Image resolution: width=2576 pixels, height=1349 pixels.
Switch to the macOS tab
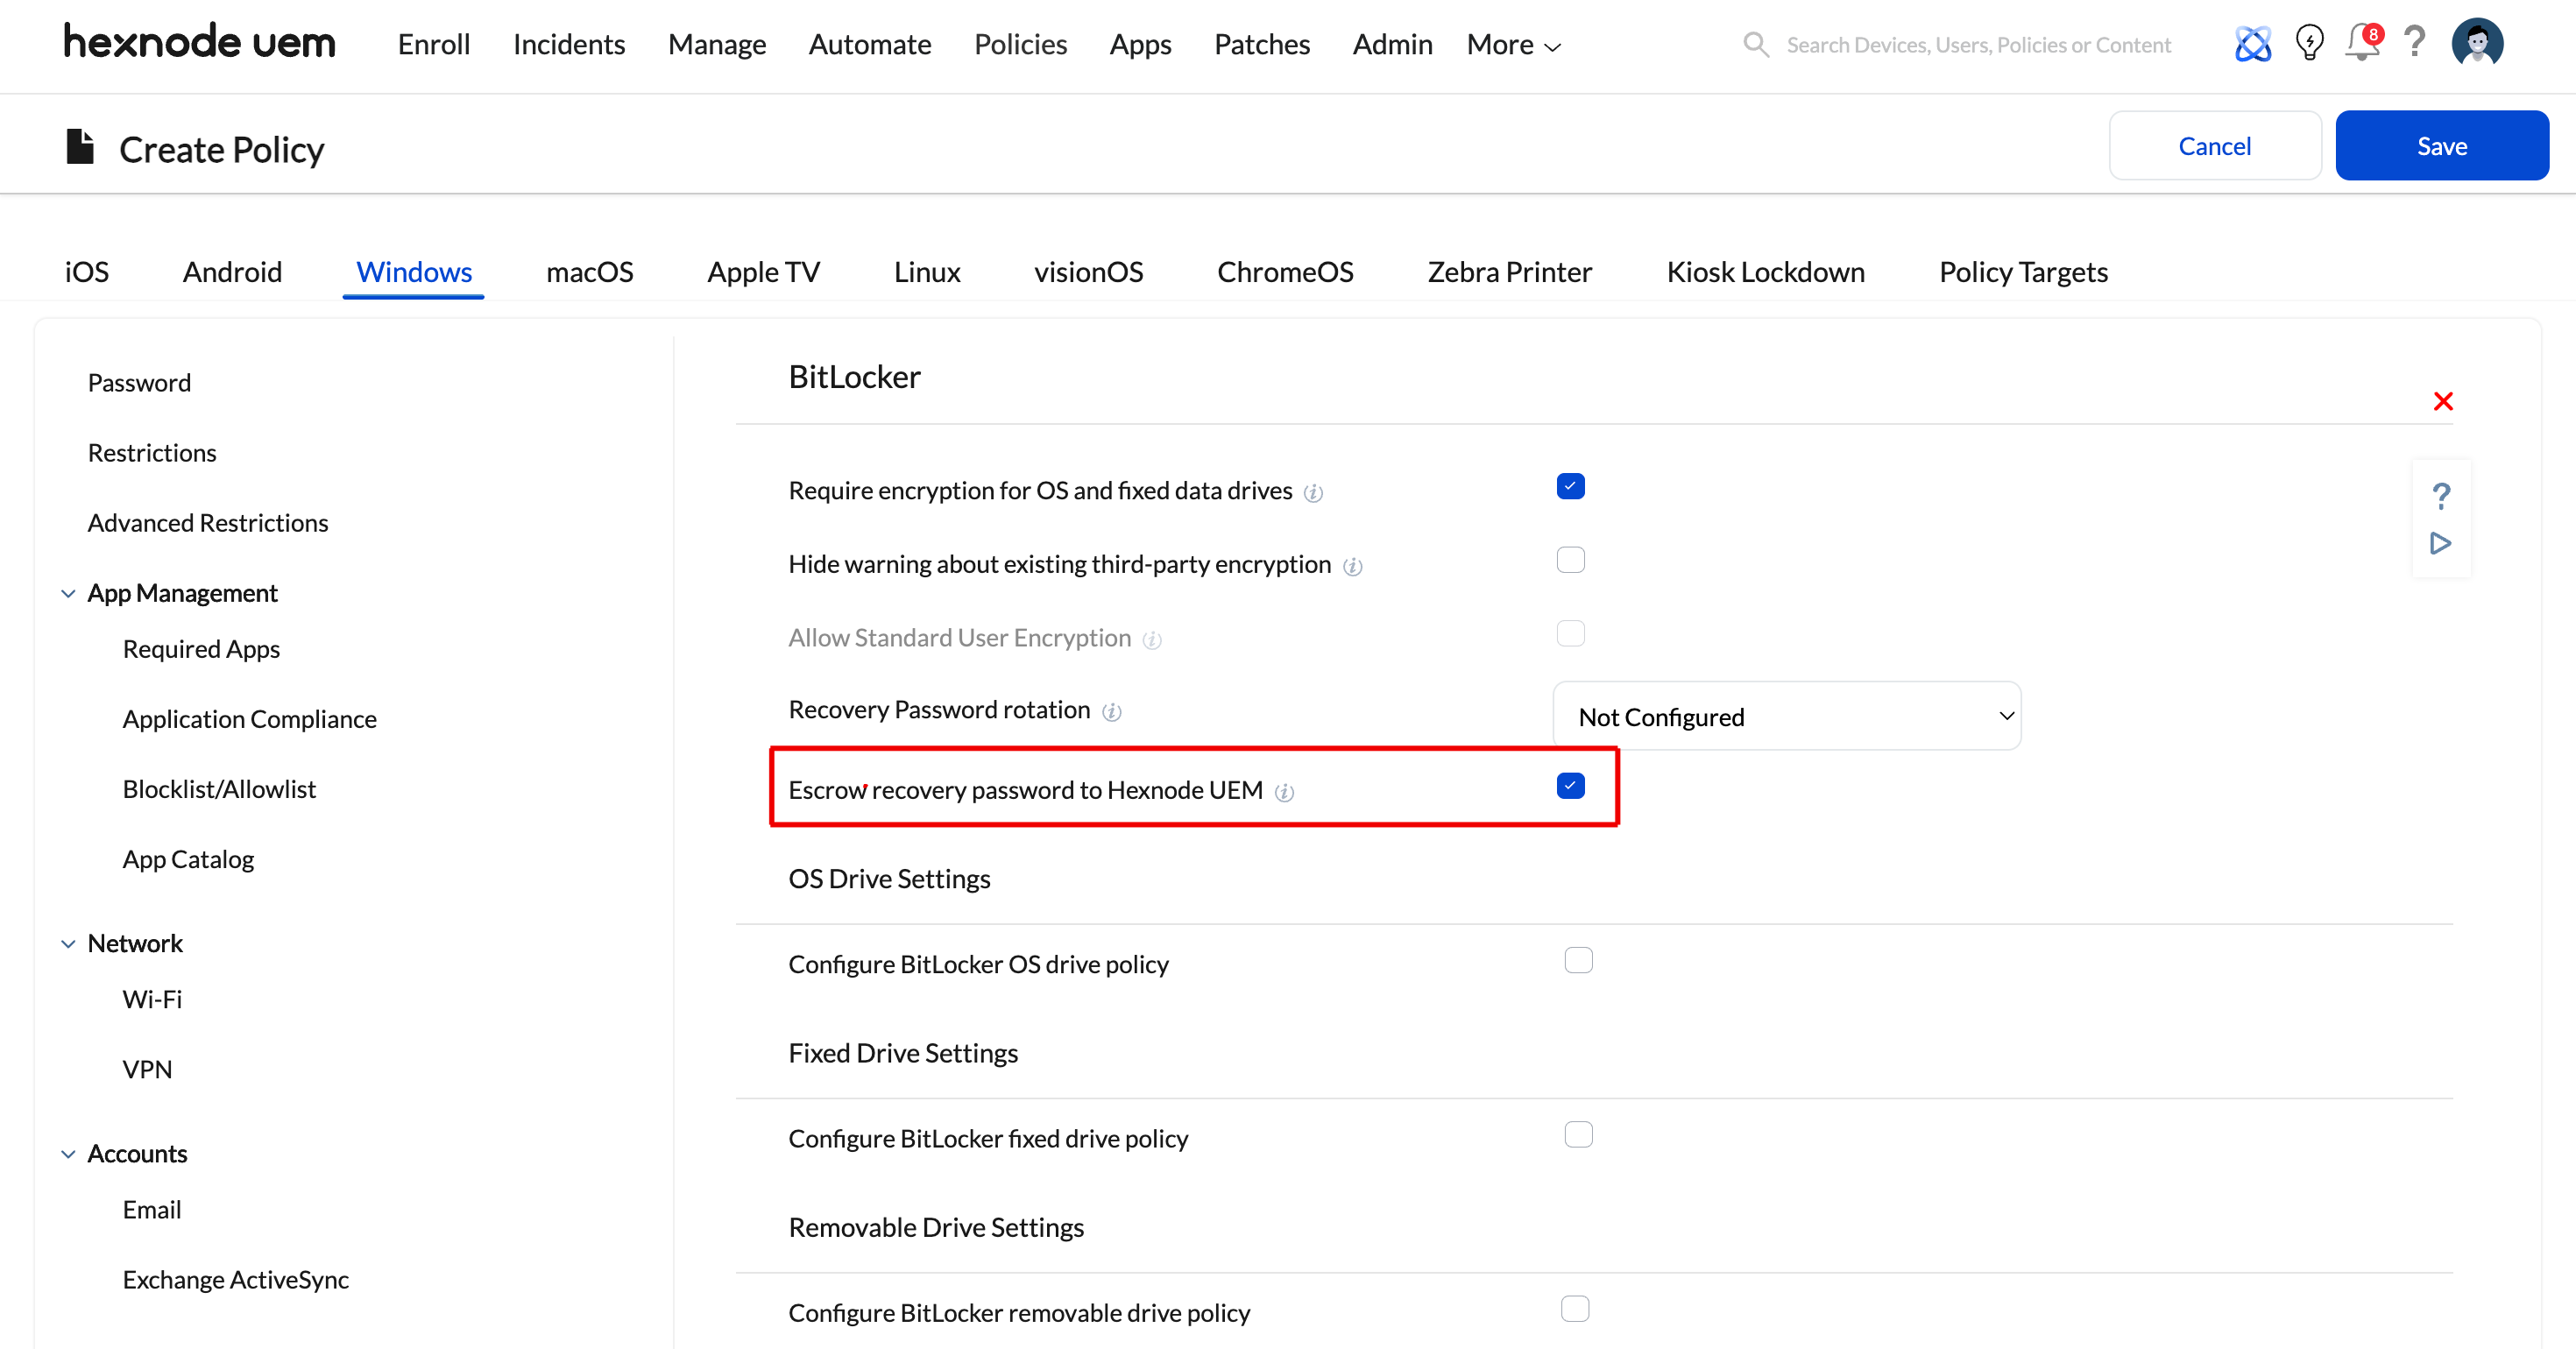[589, 271]
